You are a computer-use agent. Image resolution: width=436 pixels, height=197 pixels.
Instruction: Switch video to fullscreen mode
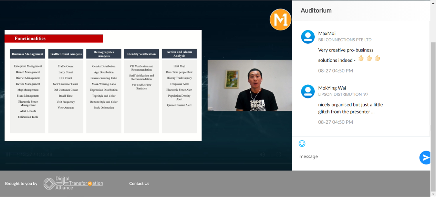click(x=279, y=155)
